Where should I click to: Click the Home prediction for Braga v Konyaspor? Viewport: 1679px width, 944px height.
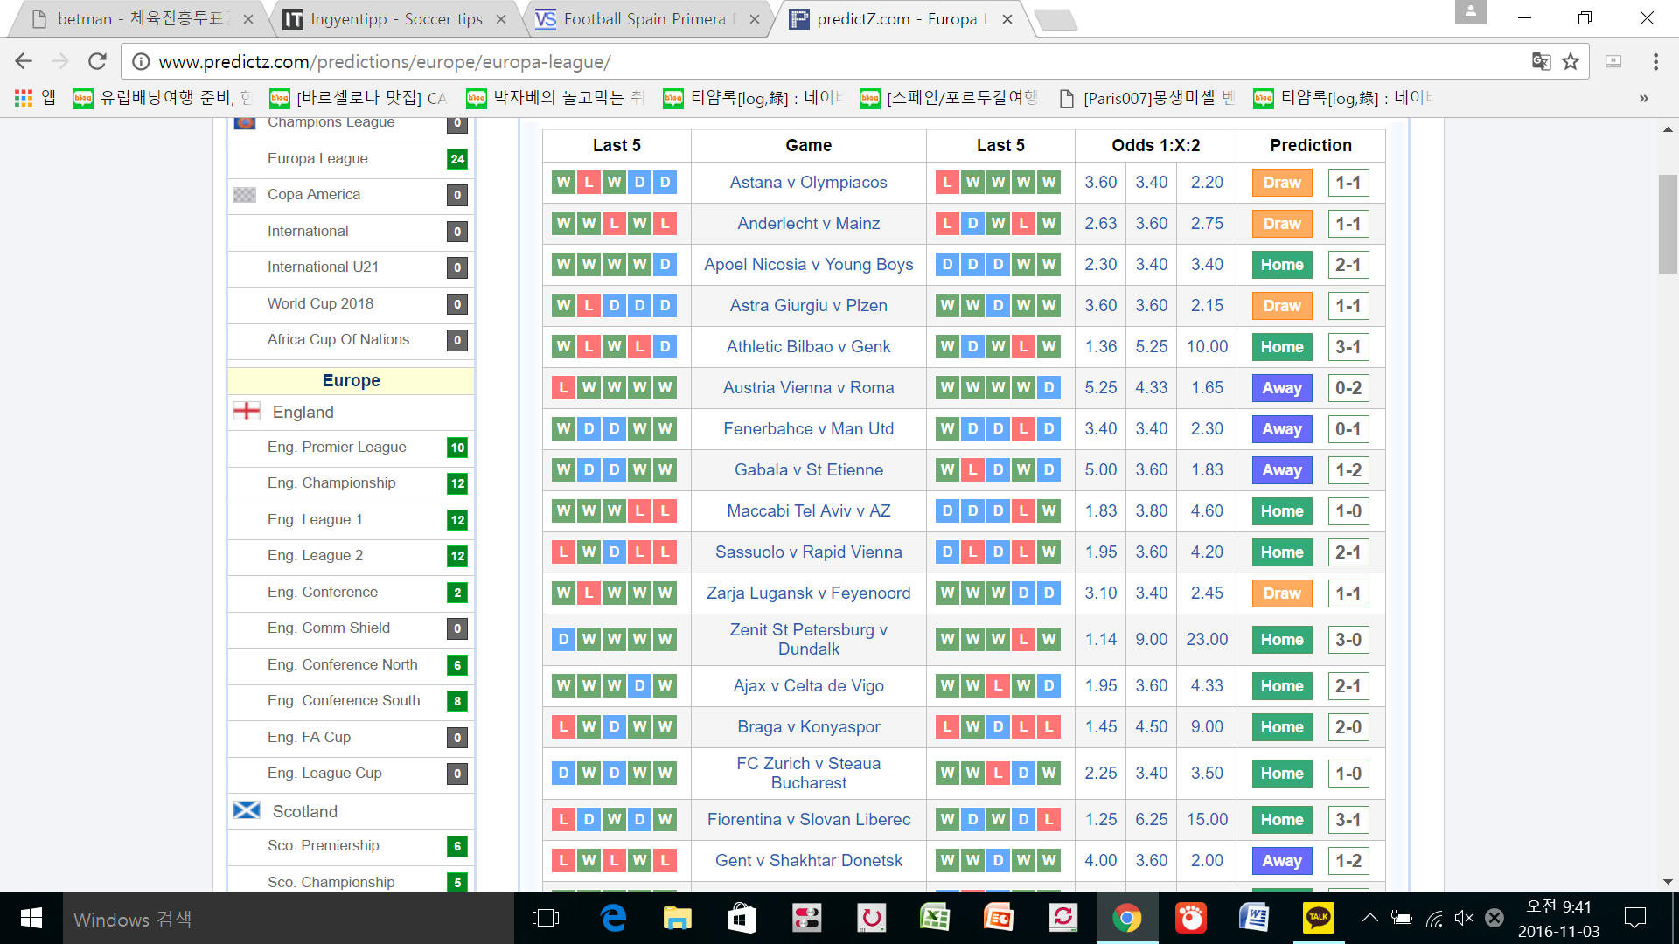(x=1282, y=727)
